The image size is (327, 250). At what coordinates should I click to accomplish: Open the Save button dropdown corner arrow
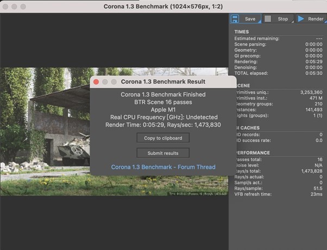[260, 22]
